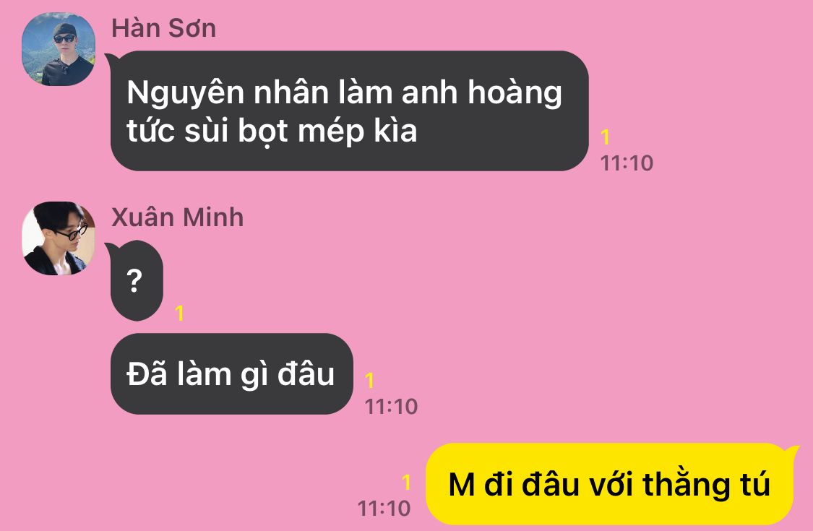Open Xuân Minh's profile avatar
Image resolution: width=813 pixels, height=531 pixels.
pyautogui.click(x=58, y=238)
